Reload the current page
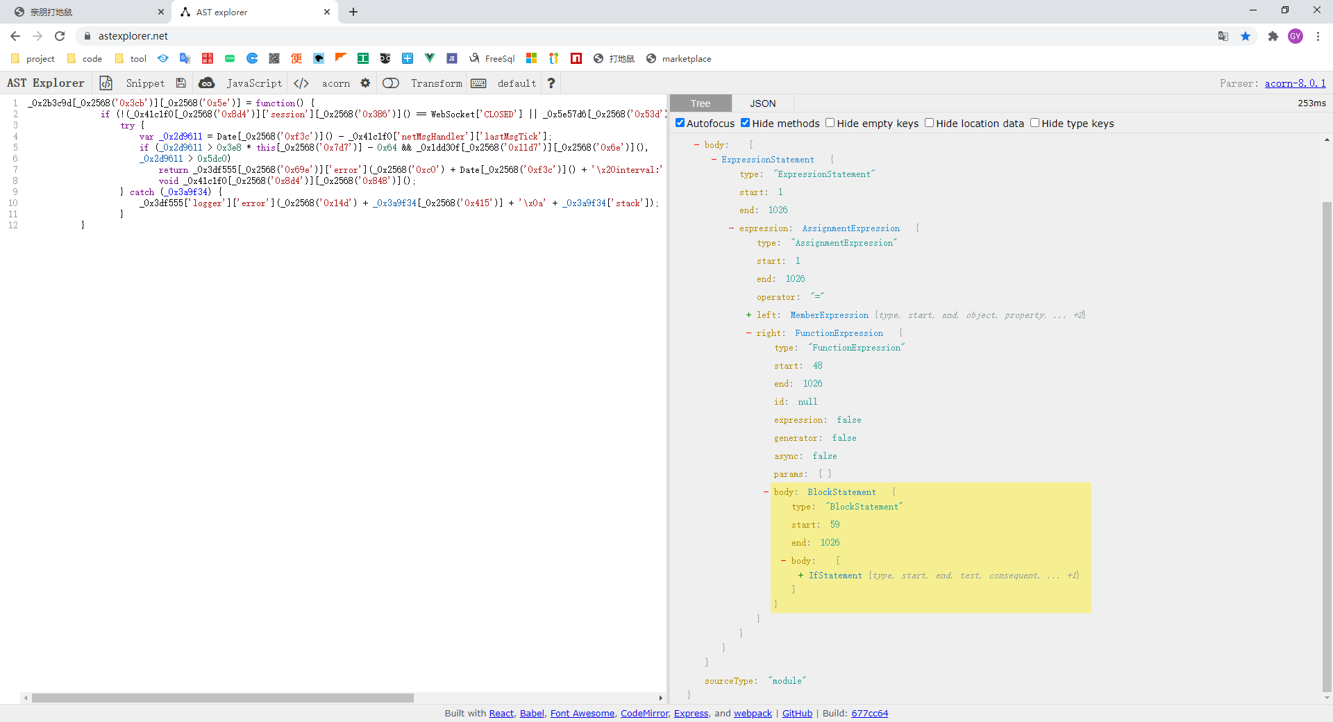 click(x=60, y=36)
